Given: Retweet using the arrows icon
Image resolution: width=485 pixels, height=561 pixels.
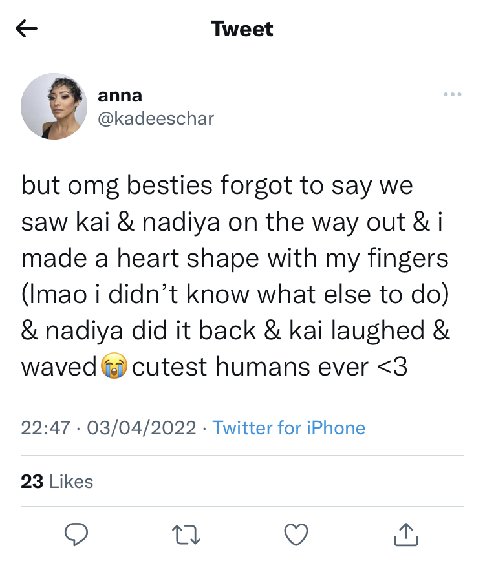Looking at the screenshot, I should tap(186, 535).
